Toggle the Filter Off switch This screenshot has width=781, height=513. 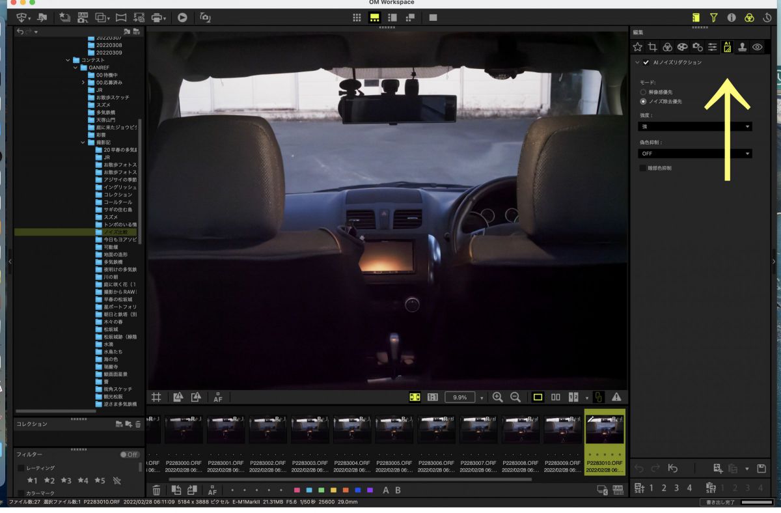click(x=130, y=454)
